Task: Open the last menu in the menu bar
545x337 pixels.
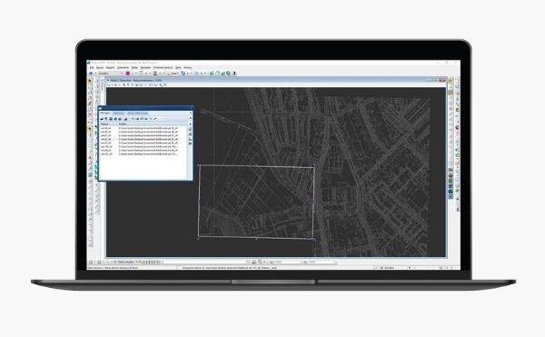Action: click(x=188, y=67)
